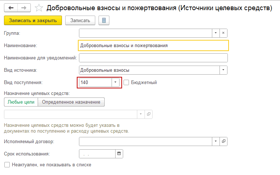The width and height of the screenshot is (280, 175).
Task: Click the Наименование для уведомлений field
Action: coord(153,58)
